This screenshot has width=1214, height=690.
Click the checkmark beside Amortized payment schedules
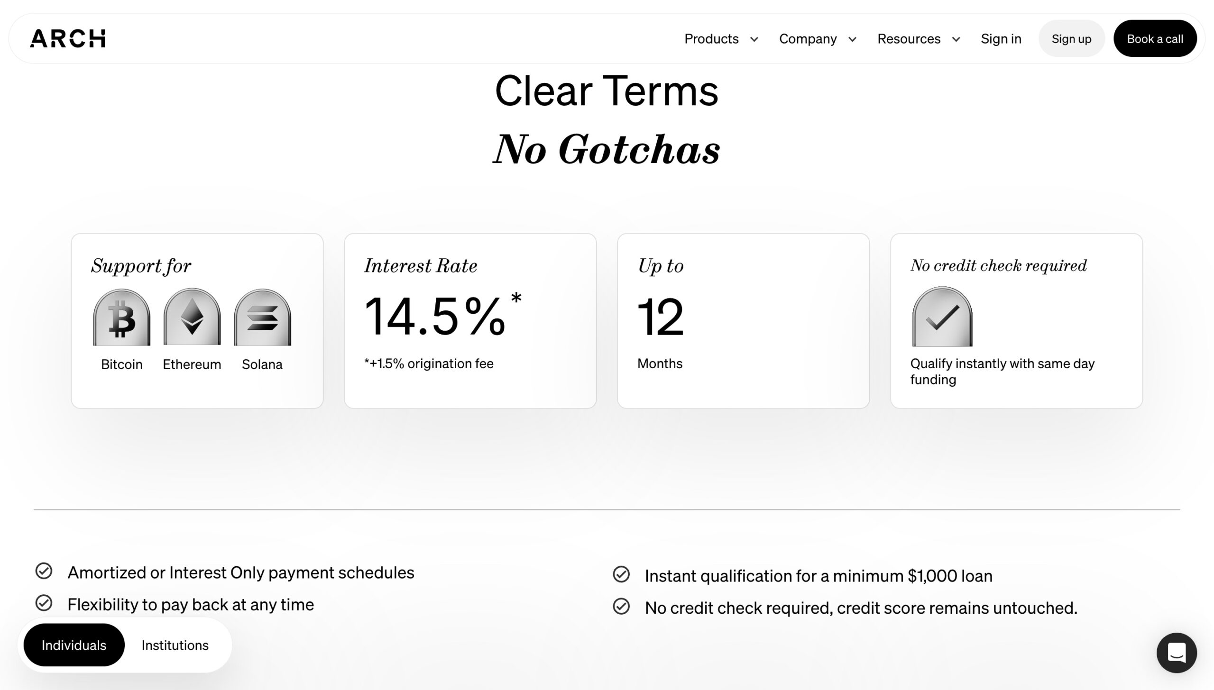44,572
